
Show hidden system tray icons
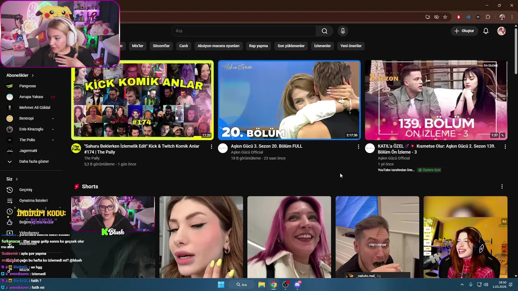(x=462, y=285)
